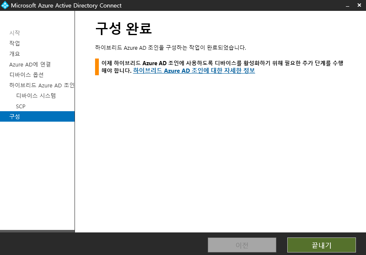Click the Azure AD Connect logo icon
The width and height of the screenshot is (366, 255).
5,5
